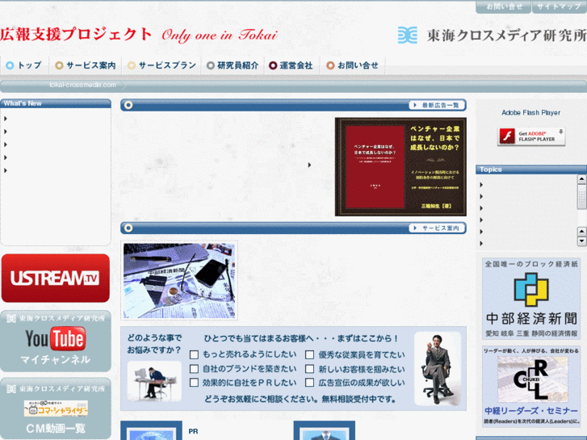The height and width of the screenshot is (440, 587).
Task: Click the 中部経済新聞 cross-shaped logo icon
Action: (x=531, y=290)
